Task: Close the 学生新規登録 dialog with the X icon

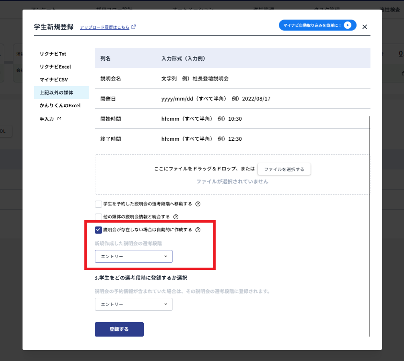Action: click(365, 26)
